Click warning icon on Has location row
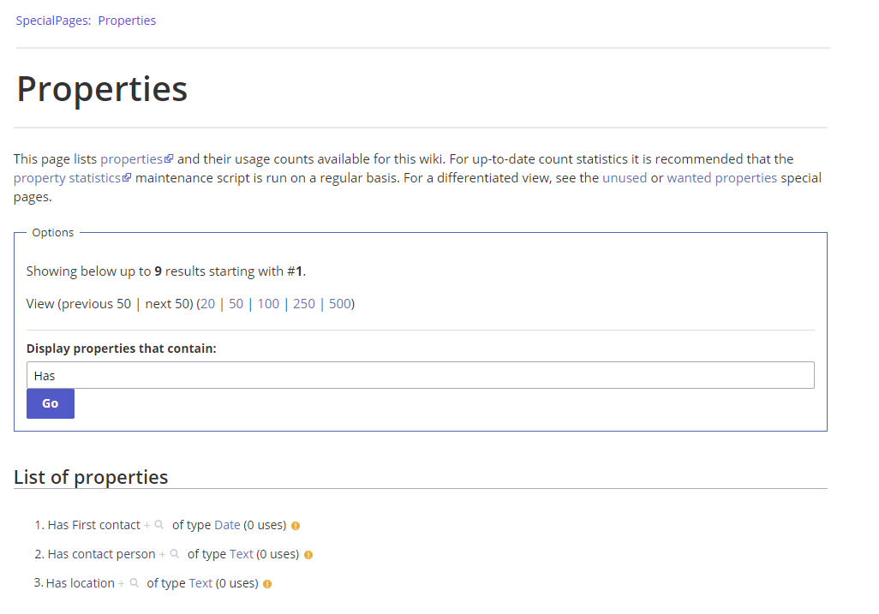The image size is (879, 614). [x=267, y=584]
